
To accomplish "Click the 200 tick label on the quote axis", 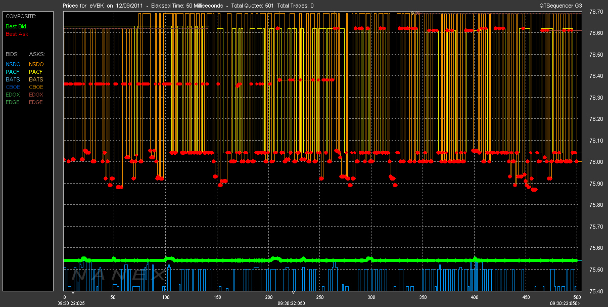I will coord(268,297).
